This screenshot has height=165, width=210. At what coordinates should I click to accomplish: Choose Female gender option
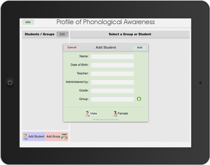tap(121, 114)
